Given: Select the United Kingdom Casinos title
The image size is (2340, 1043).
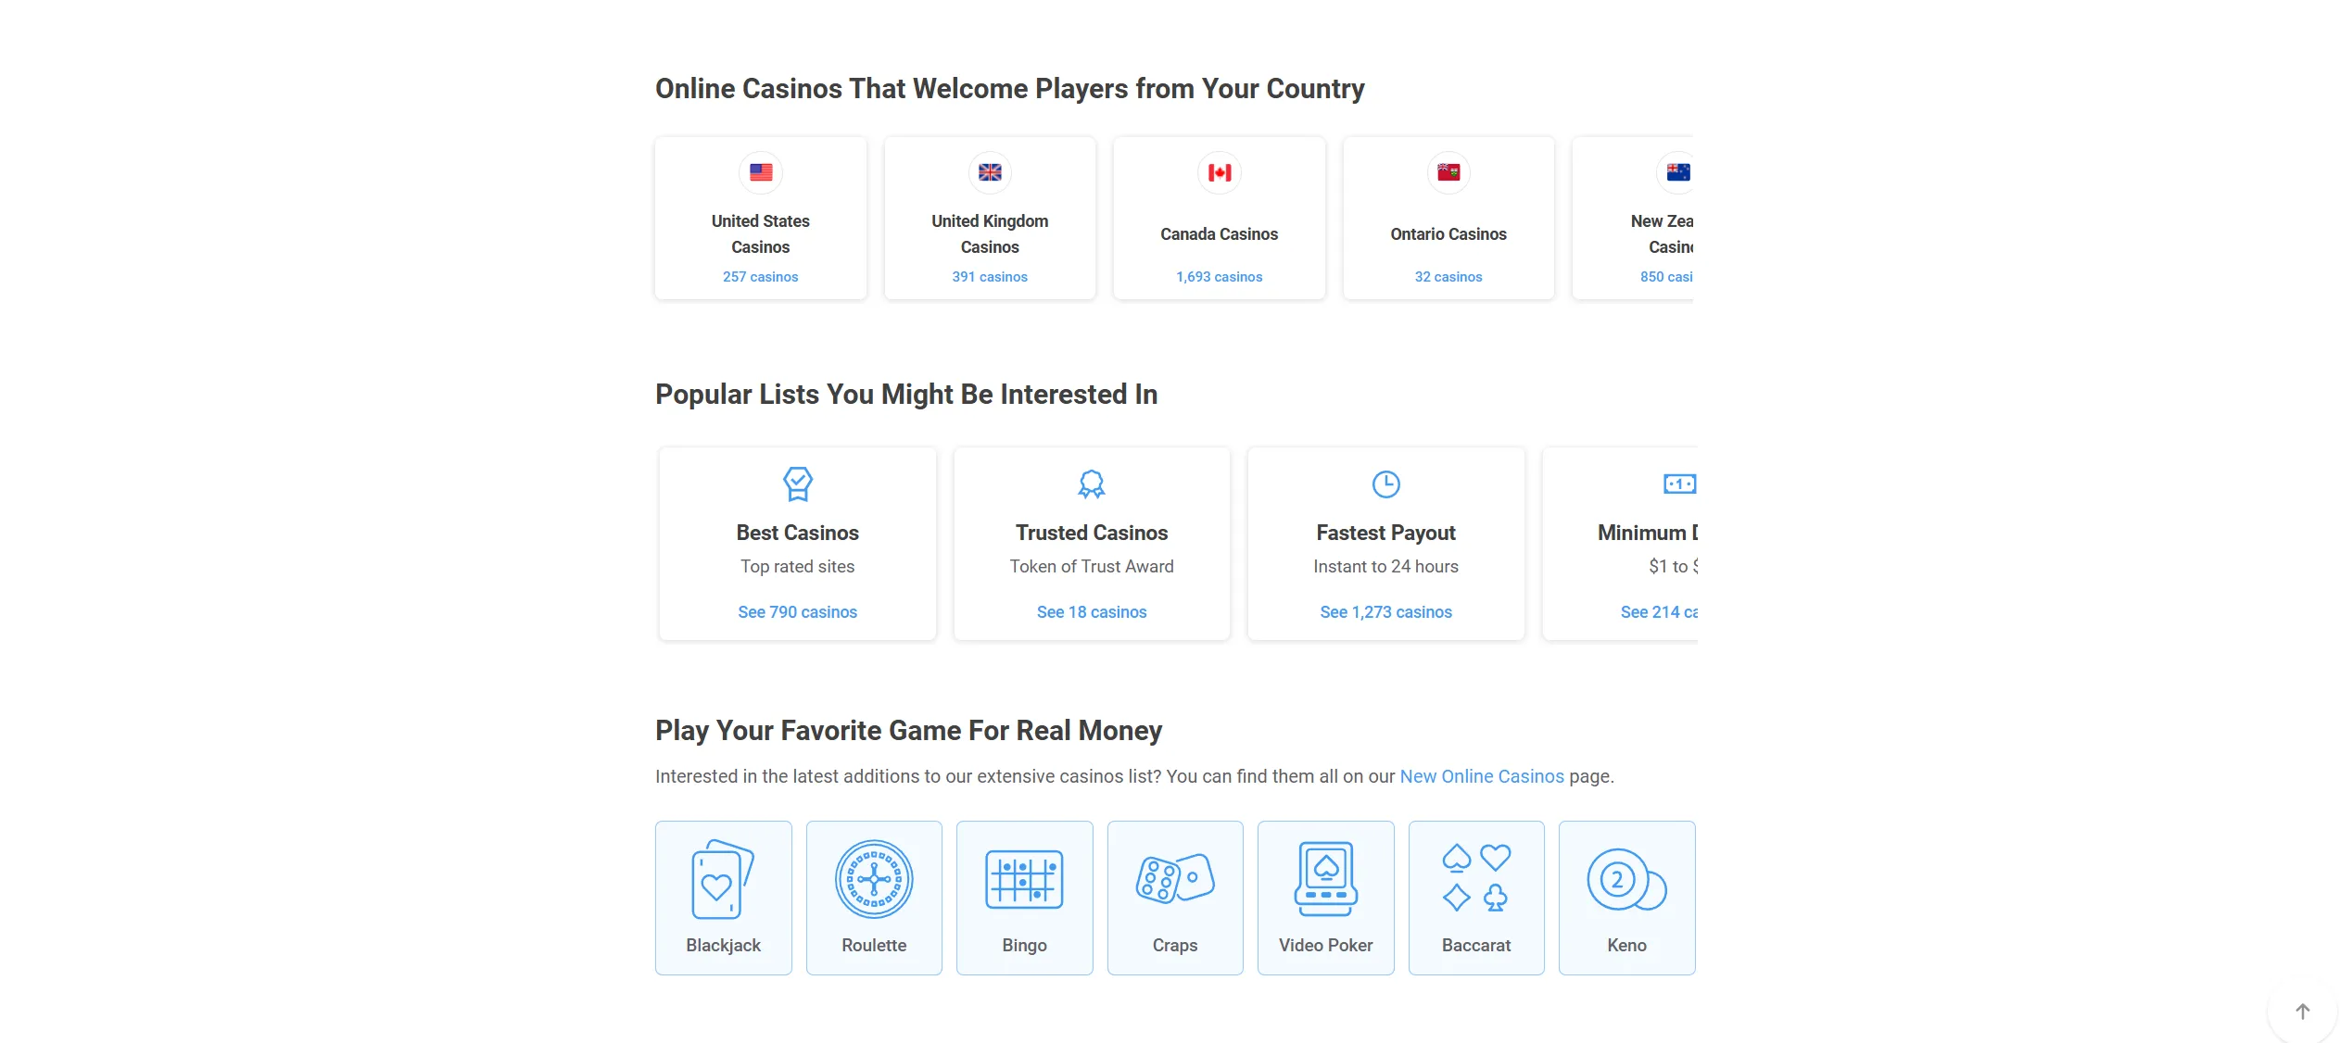Looking at the screenshot, I should 990,234.
